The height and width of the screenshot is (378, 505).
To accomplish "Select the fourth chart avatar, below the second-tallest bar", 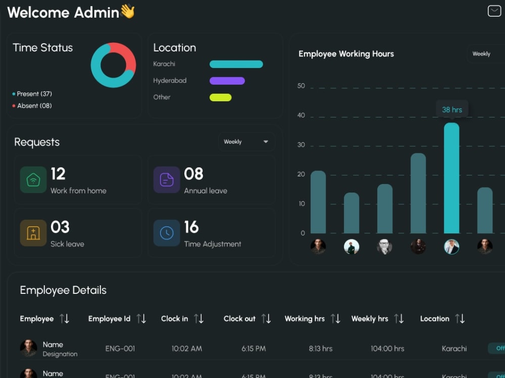I will tap(418, 247).
